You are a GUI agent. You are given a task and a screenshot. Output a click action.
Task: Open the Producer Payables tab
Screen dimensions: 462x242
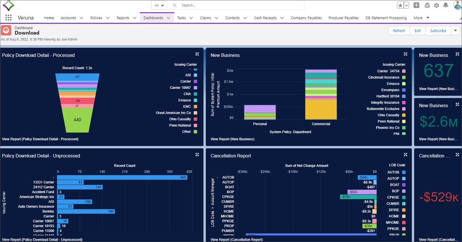[343, 18]
